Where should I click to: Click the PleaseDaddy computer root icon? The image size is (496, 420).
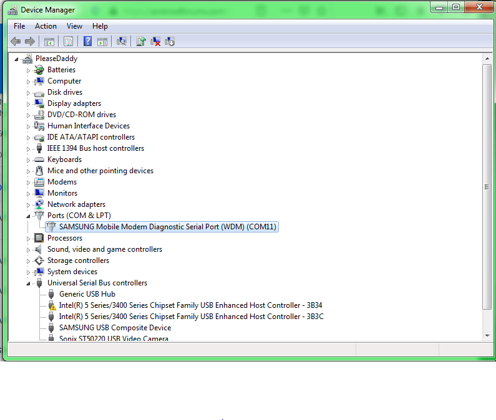tap(27, 59)
